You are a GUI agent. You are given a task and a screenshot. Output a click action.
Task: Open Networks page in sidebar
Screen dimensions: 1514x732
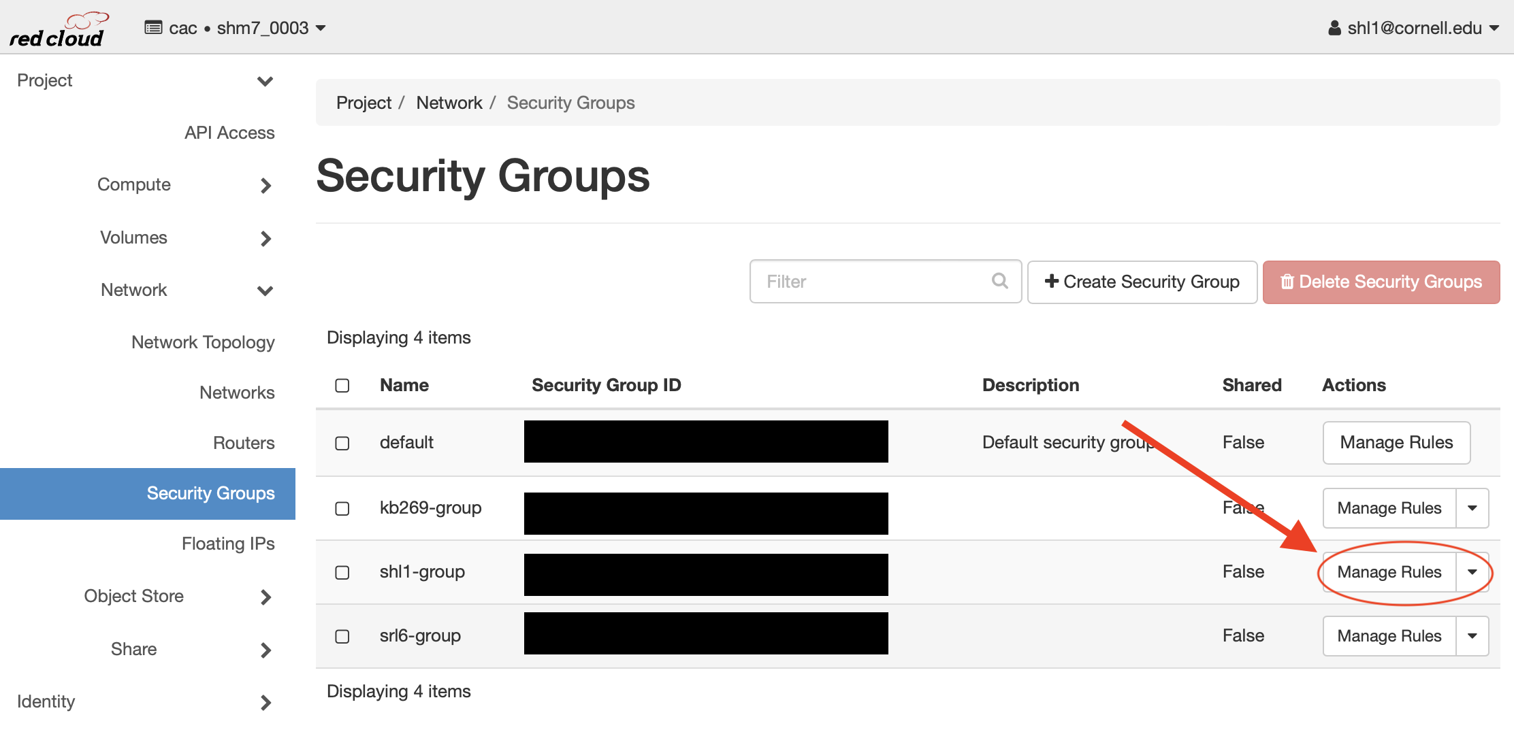(237, 393)
